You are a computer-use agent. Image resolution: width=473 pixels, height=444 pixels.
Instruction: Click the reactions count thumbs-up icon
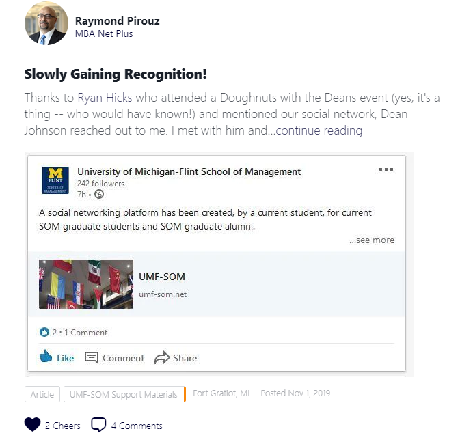pyautogui.click(x=44, y=332)
